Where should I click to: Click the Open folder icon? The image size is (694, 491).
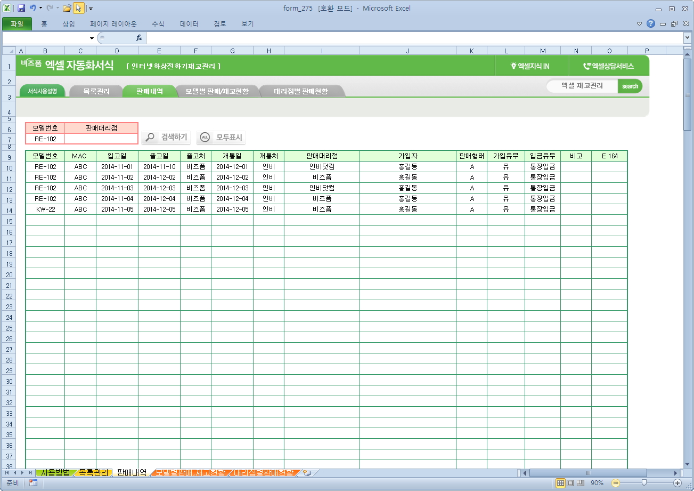pos(67,9)
